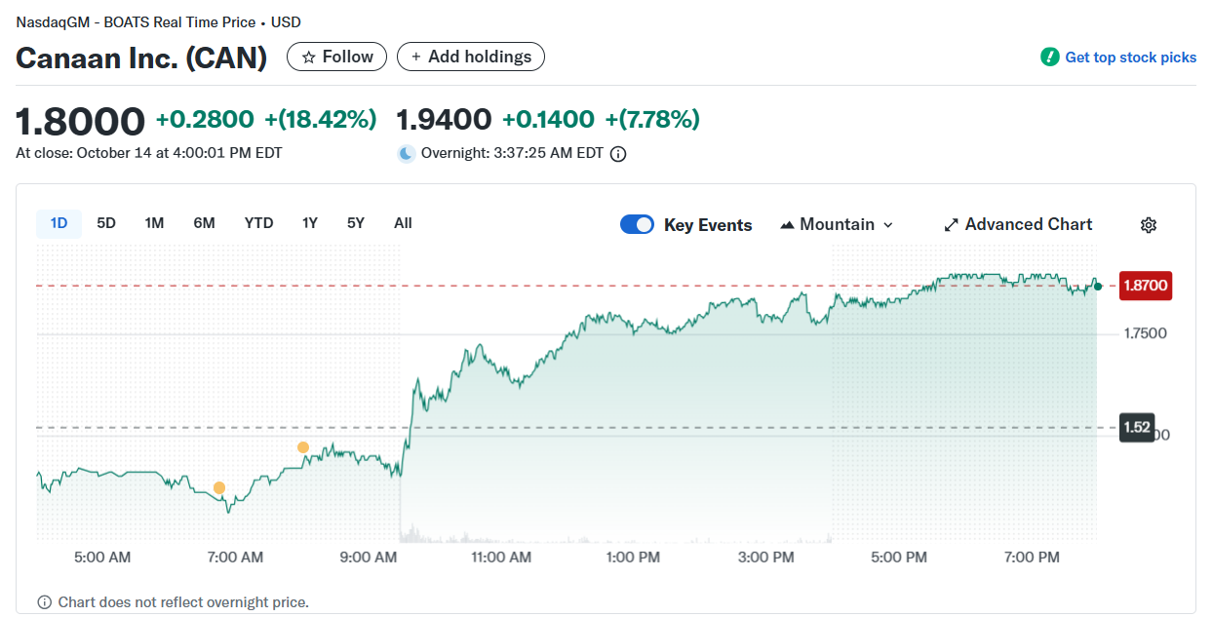Image resolution: width=1213 pixels, height=617 pixels.
Task: Open chart settings gear icon
Action: (x=1149, y=225)
